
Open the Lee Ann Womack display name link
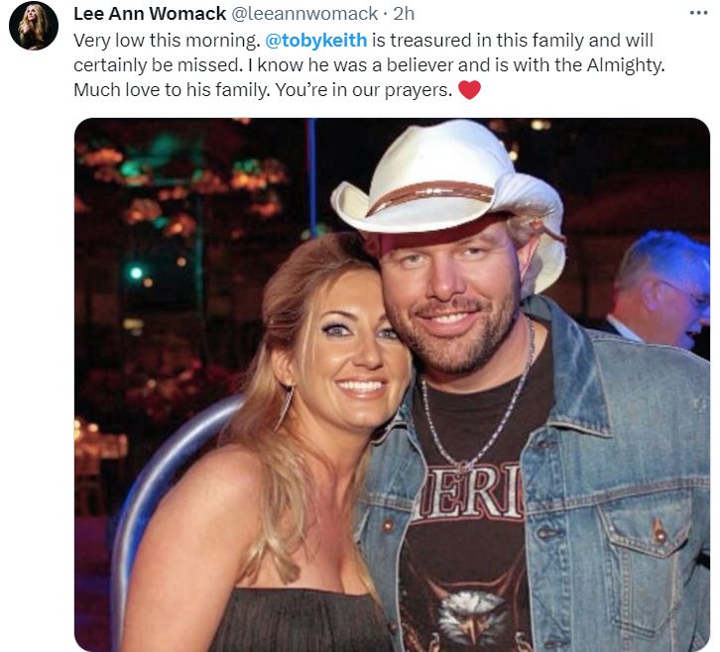150,14
